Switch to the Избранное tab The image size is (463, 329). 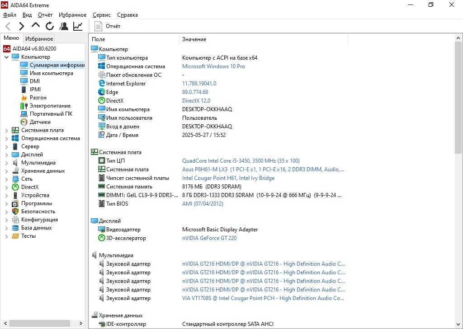click(x=39, y=39)
